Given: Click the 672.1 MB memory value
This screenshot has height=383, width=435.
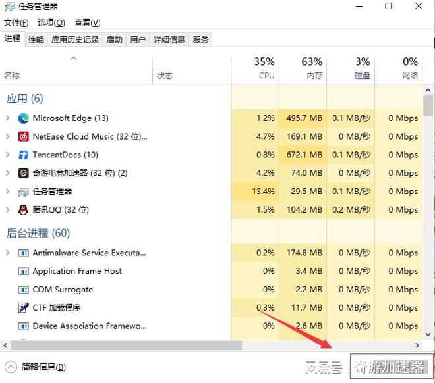Looking at the screenshot, I should tap(304, 155).
